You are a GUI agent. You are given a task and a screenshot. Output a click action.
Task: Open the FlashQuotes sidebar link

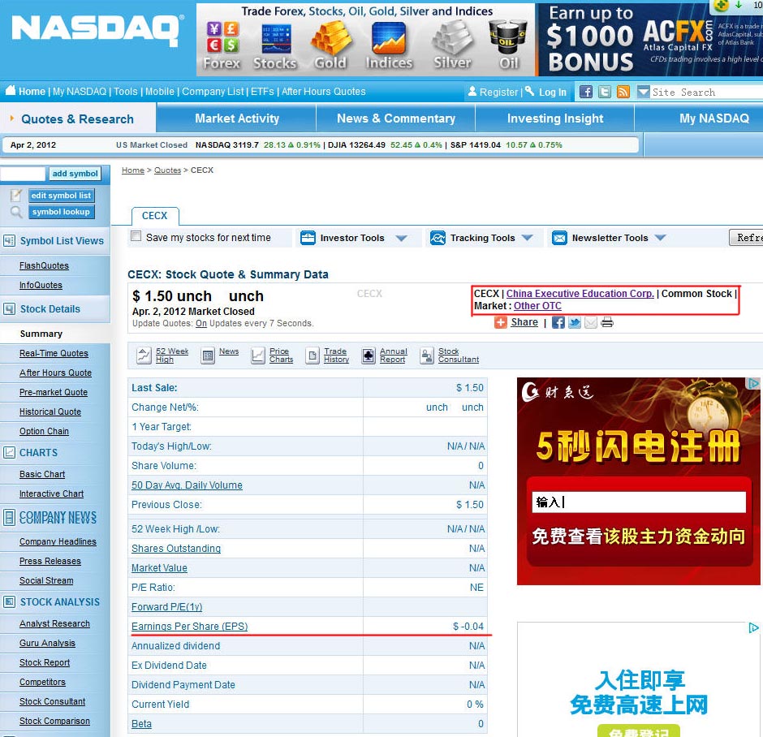(44, 265)
